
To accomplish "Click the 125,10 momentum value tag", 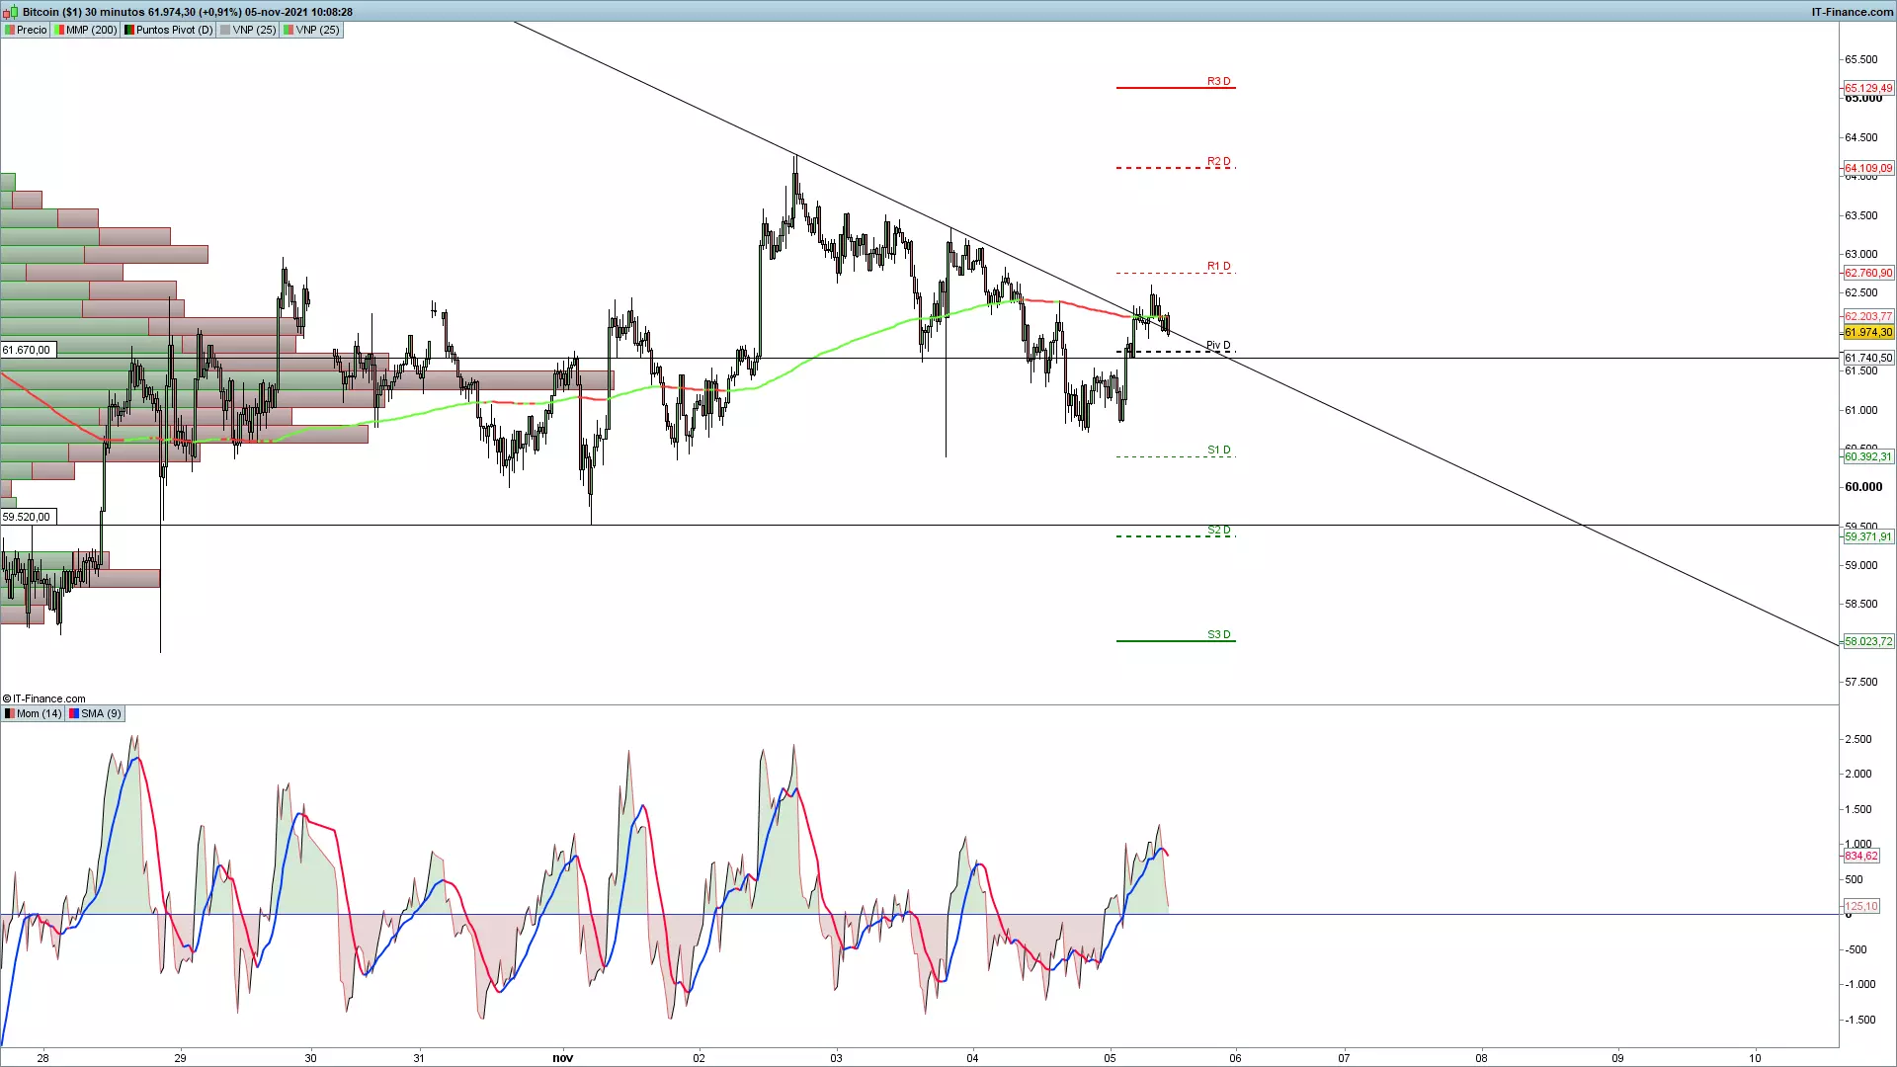I will 1861,906.
